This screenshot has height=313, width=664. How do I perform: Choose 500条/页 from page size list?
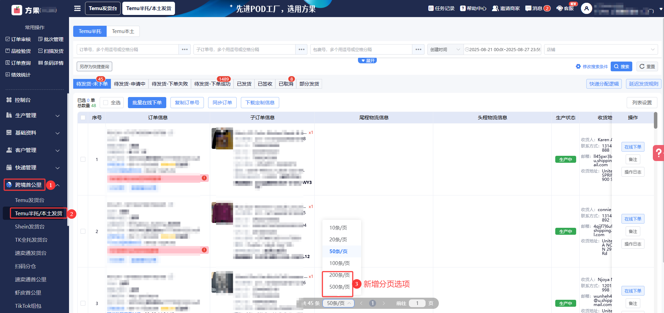point(339,287)
